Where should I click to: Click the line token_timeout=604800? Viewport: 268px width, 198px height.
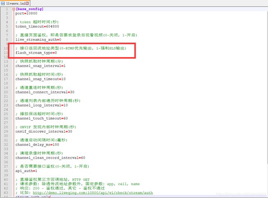(37, 26)
